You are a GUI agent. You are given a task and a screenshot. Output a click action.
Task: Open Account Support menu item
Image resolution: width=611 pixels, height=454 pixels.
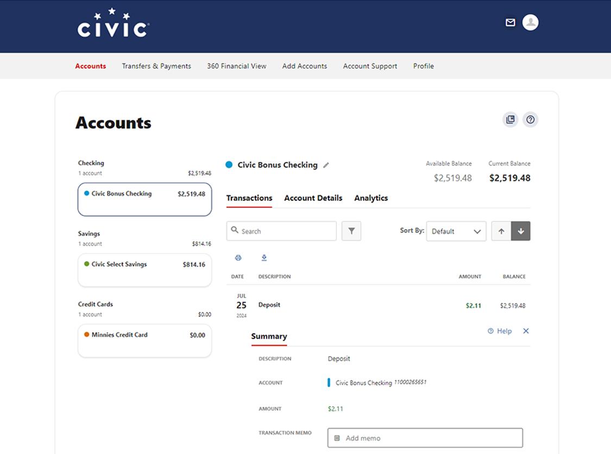pos(370,66)
